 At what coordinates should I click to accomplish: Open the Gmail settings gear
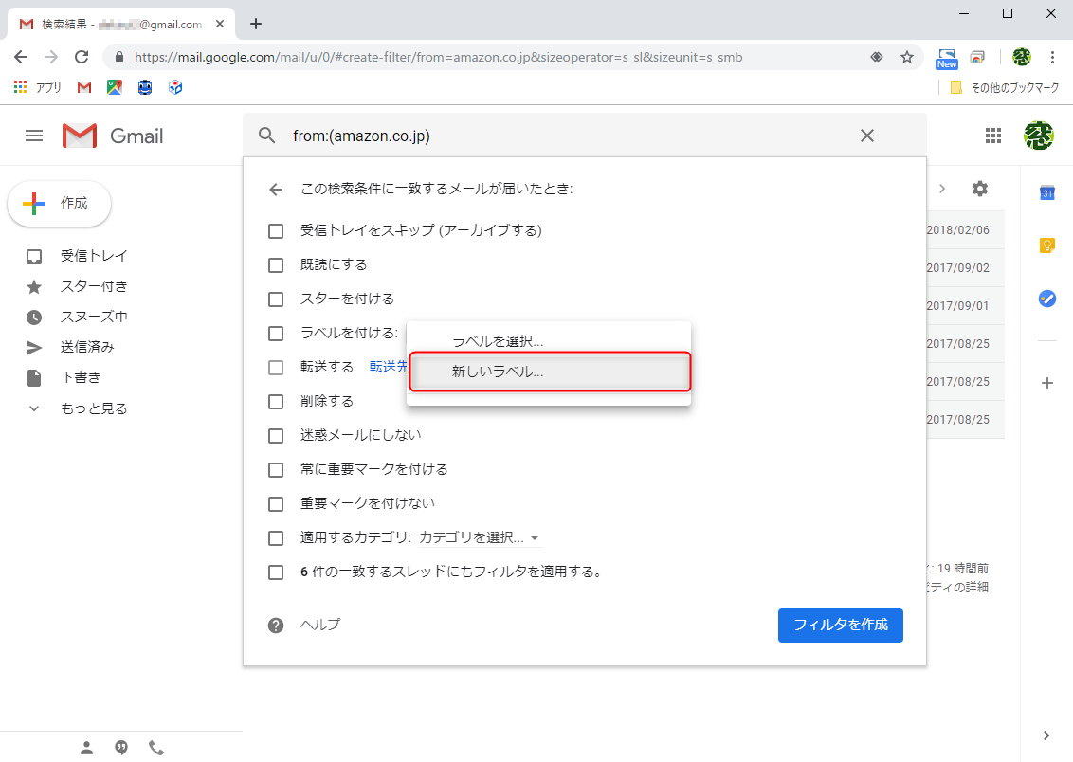pos(979,189)
